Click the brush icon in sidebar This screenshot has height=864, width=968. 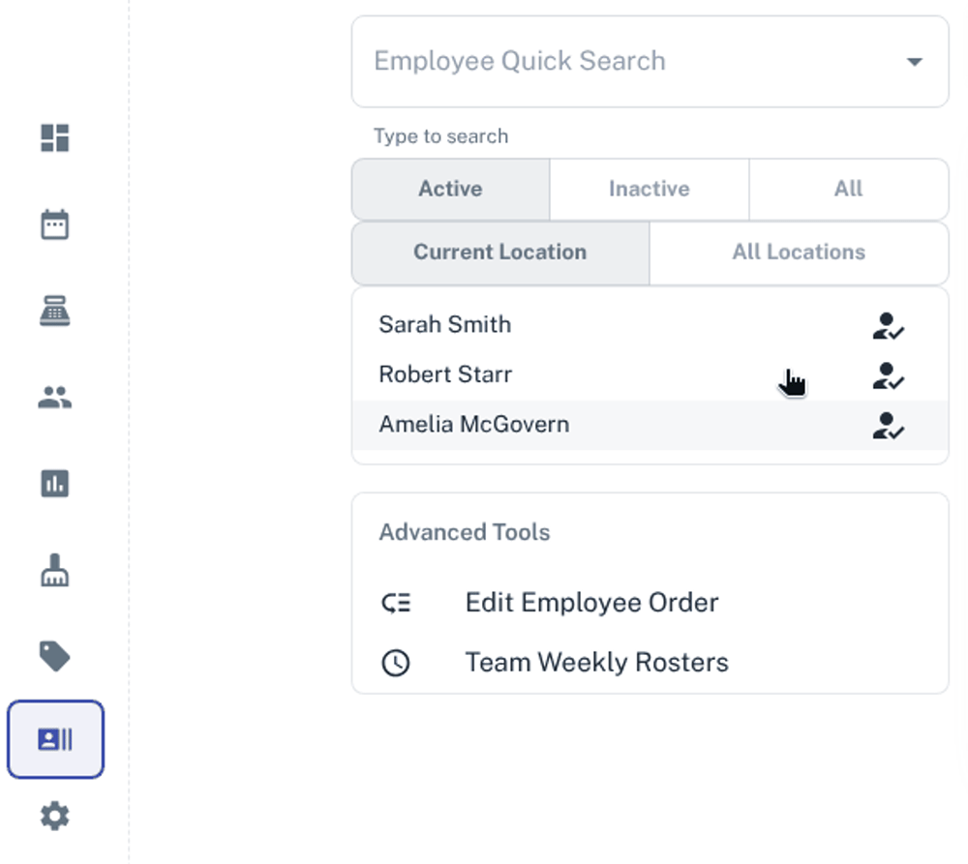[54, 571]
